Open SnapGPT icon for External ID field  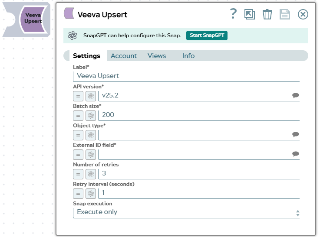[91, 155]
